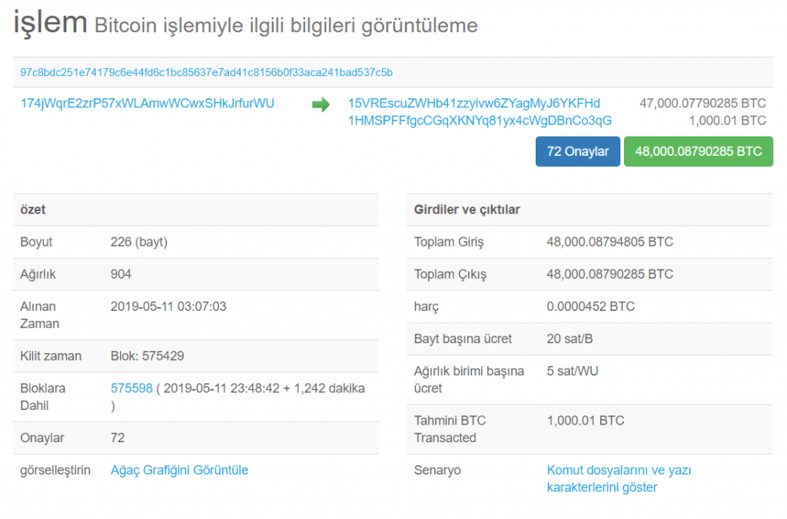Screen dimensions: 787x519
Task: Select the 5 sat/WU fee value
Action: pyautogui.click(x=572, y=371)
